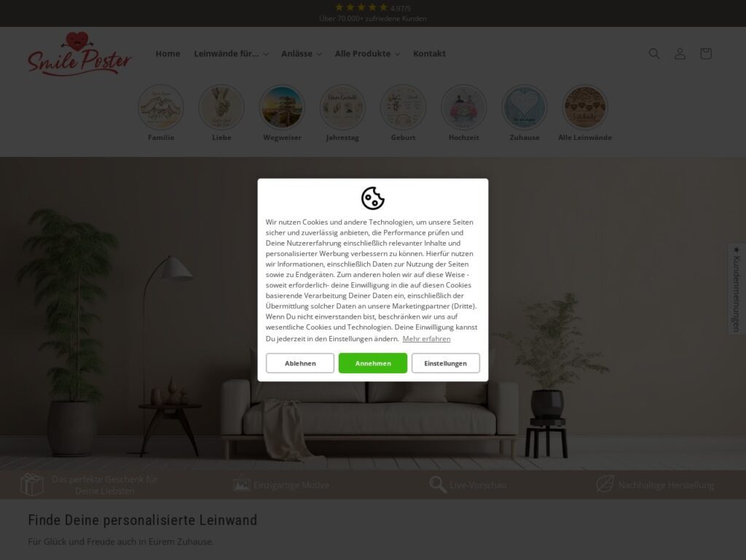Expand the Alle Produkte dropdown
This screenshot has height=560, width=746.
367,54
